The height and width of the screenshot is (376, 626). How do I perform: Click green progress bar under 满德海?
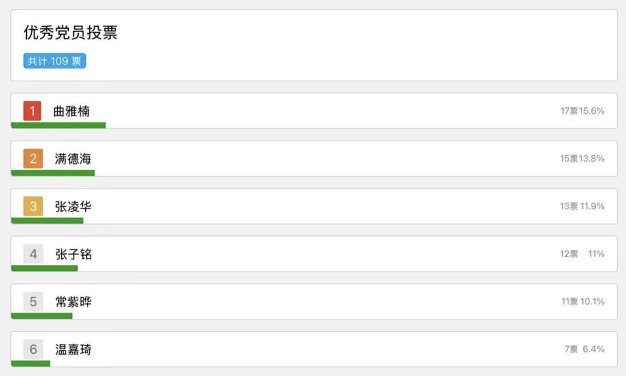(53, 173)
